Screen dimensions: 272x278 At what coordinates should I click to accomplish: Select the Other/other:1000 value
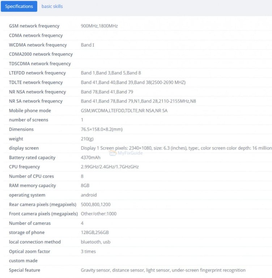[99, 214]
